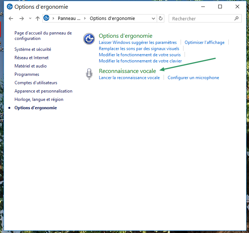Maximize the Options d'ergonomie window
Image resolution: width=249 pixels, height=233 pixels.
coord(220,7)
